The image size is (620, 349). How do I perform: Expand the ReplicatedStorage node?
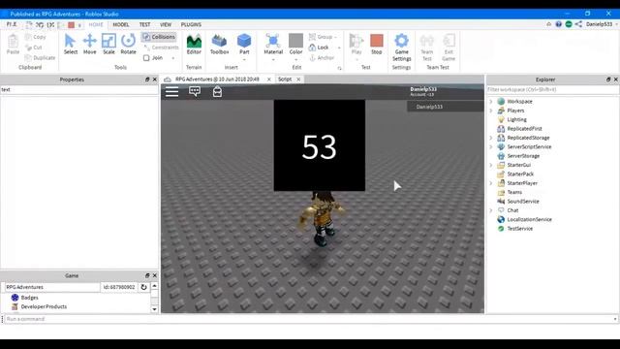point(491,138)
